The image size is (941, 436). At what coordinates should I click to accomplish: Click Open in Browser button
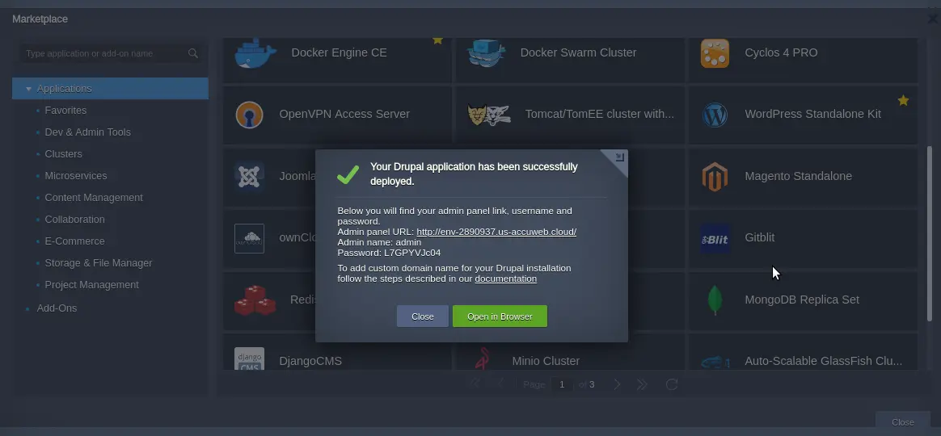pyautogui.click(x=500, y=317)
